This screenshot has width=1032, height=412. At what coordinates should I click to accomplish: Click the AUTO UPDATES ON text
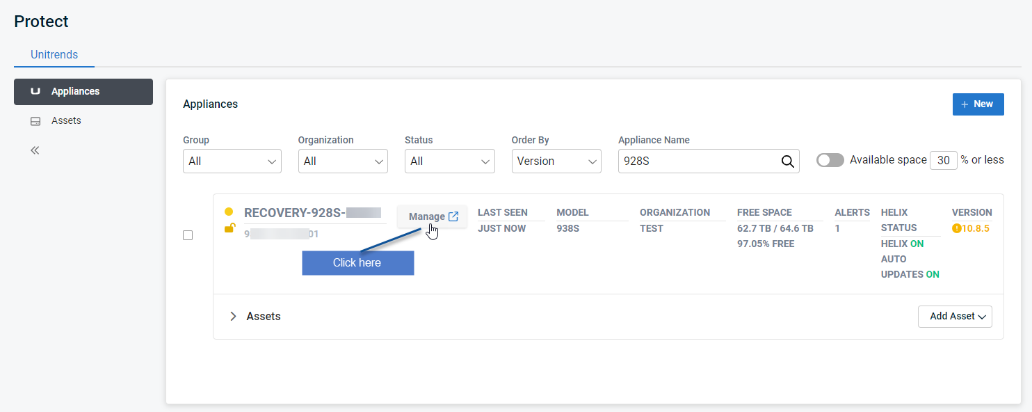click(x=910, y=267)
